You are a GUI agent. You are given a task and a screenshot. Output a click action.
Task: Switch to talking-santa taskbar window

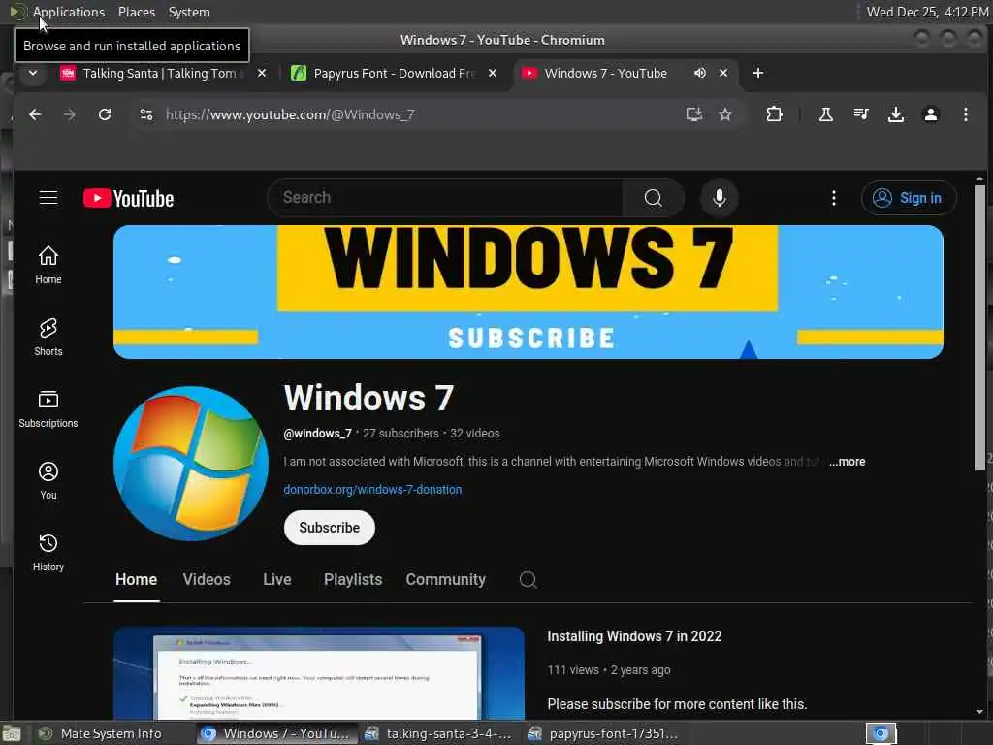click(x=440, y=733)
